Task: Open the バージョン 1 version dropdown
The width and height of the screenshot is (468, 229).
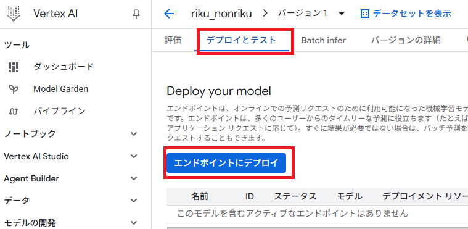Action: coord(342,14)
